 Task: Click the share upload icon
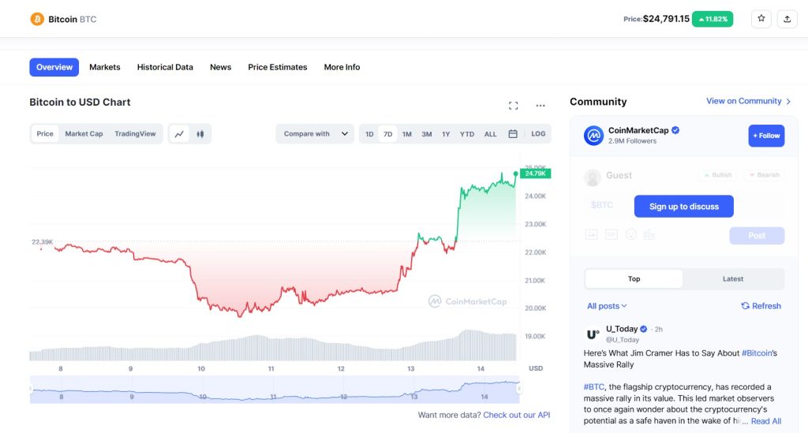[x=787, y=19]
